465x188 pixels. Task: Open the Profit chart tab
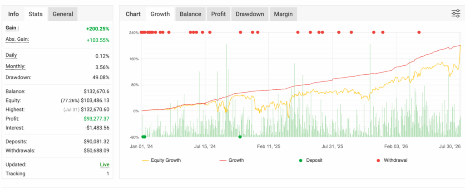218,14
